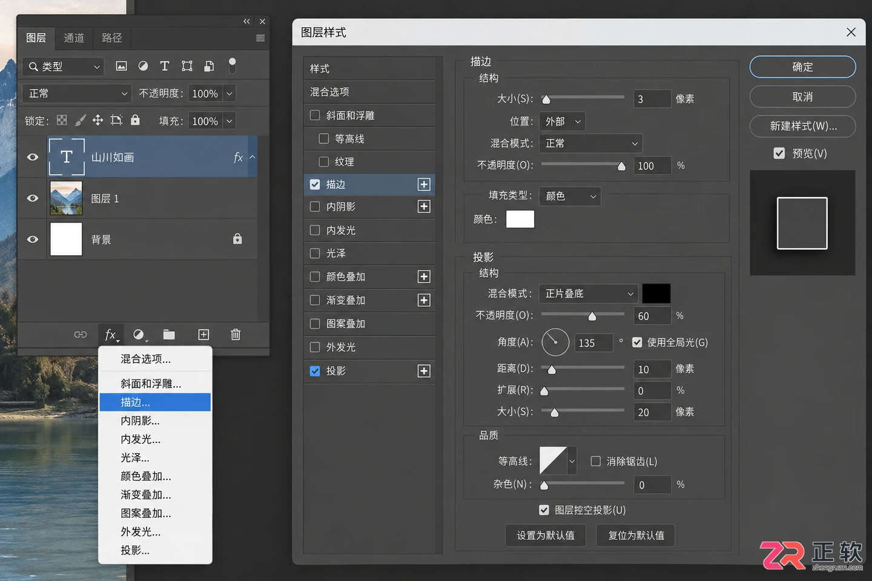Toggle the layer filtering switch
This screenshot has height=581, width=872.
tap(232, 65)
